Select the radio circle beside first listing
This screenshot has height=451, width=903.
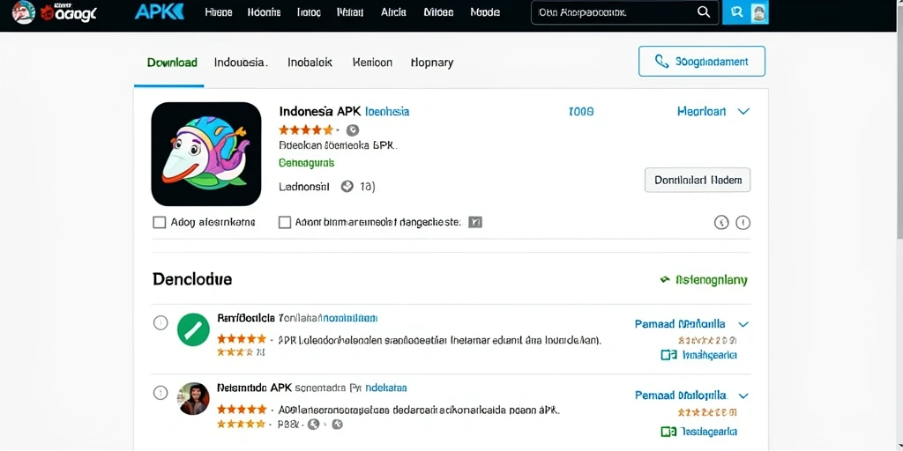[160, 323]
